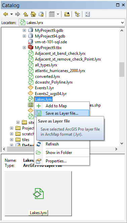Click the Lakes.lyrx preview thumbnail
Viewport: 127px width, 223px height.
pos(38,194)
